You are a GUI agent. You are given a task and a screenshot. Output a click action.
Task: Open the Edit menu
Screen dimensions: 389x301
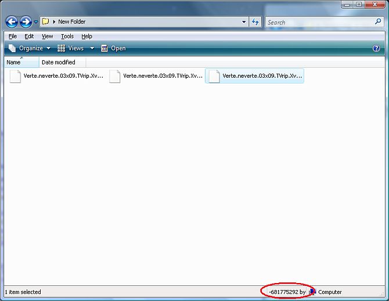tap(29, 37)
